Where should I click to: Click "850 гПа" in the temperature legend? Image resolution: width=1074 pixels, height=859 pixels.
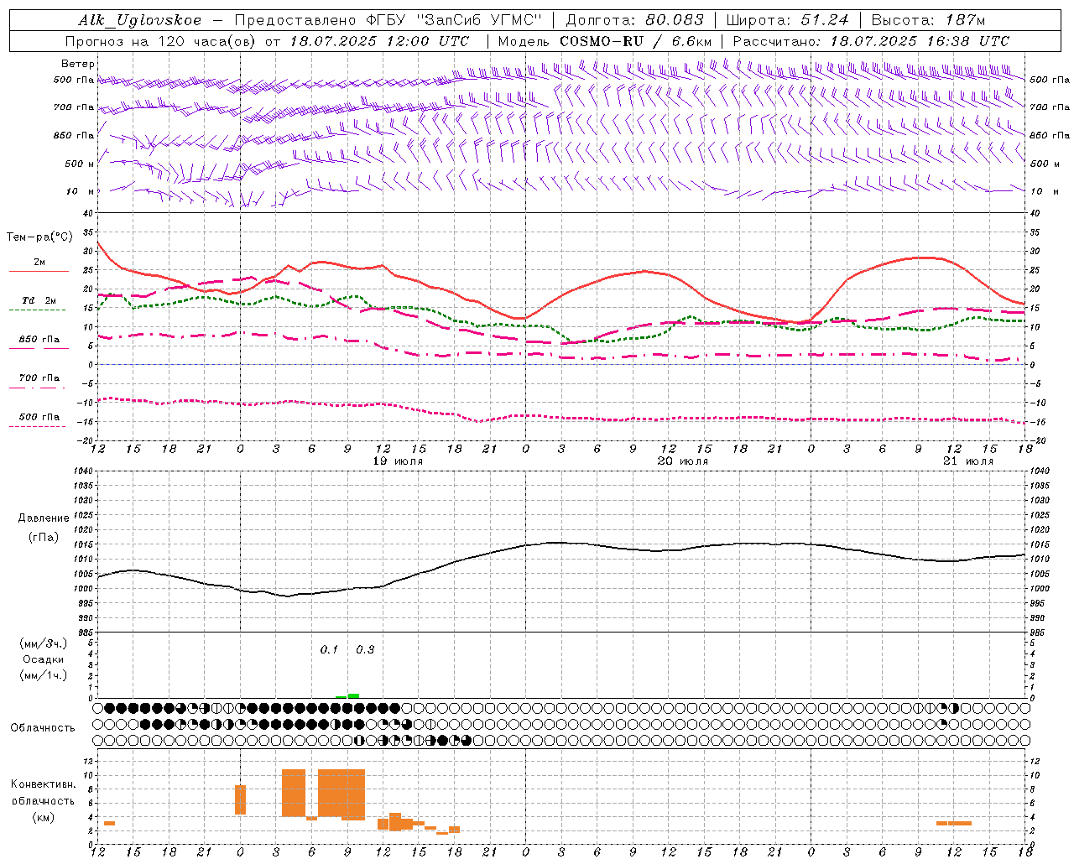(39, 340)
